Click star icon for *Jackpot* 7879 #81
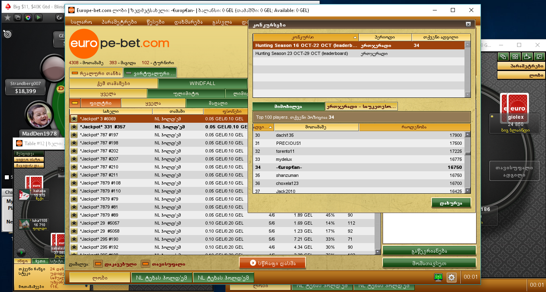The height and width of the screenshot is (292, 546). [x=74, y=207]
